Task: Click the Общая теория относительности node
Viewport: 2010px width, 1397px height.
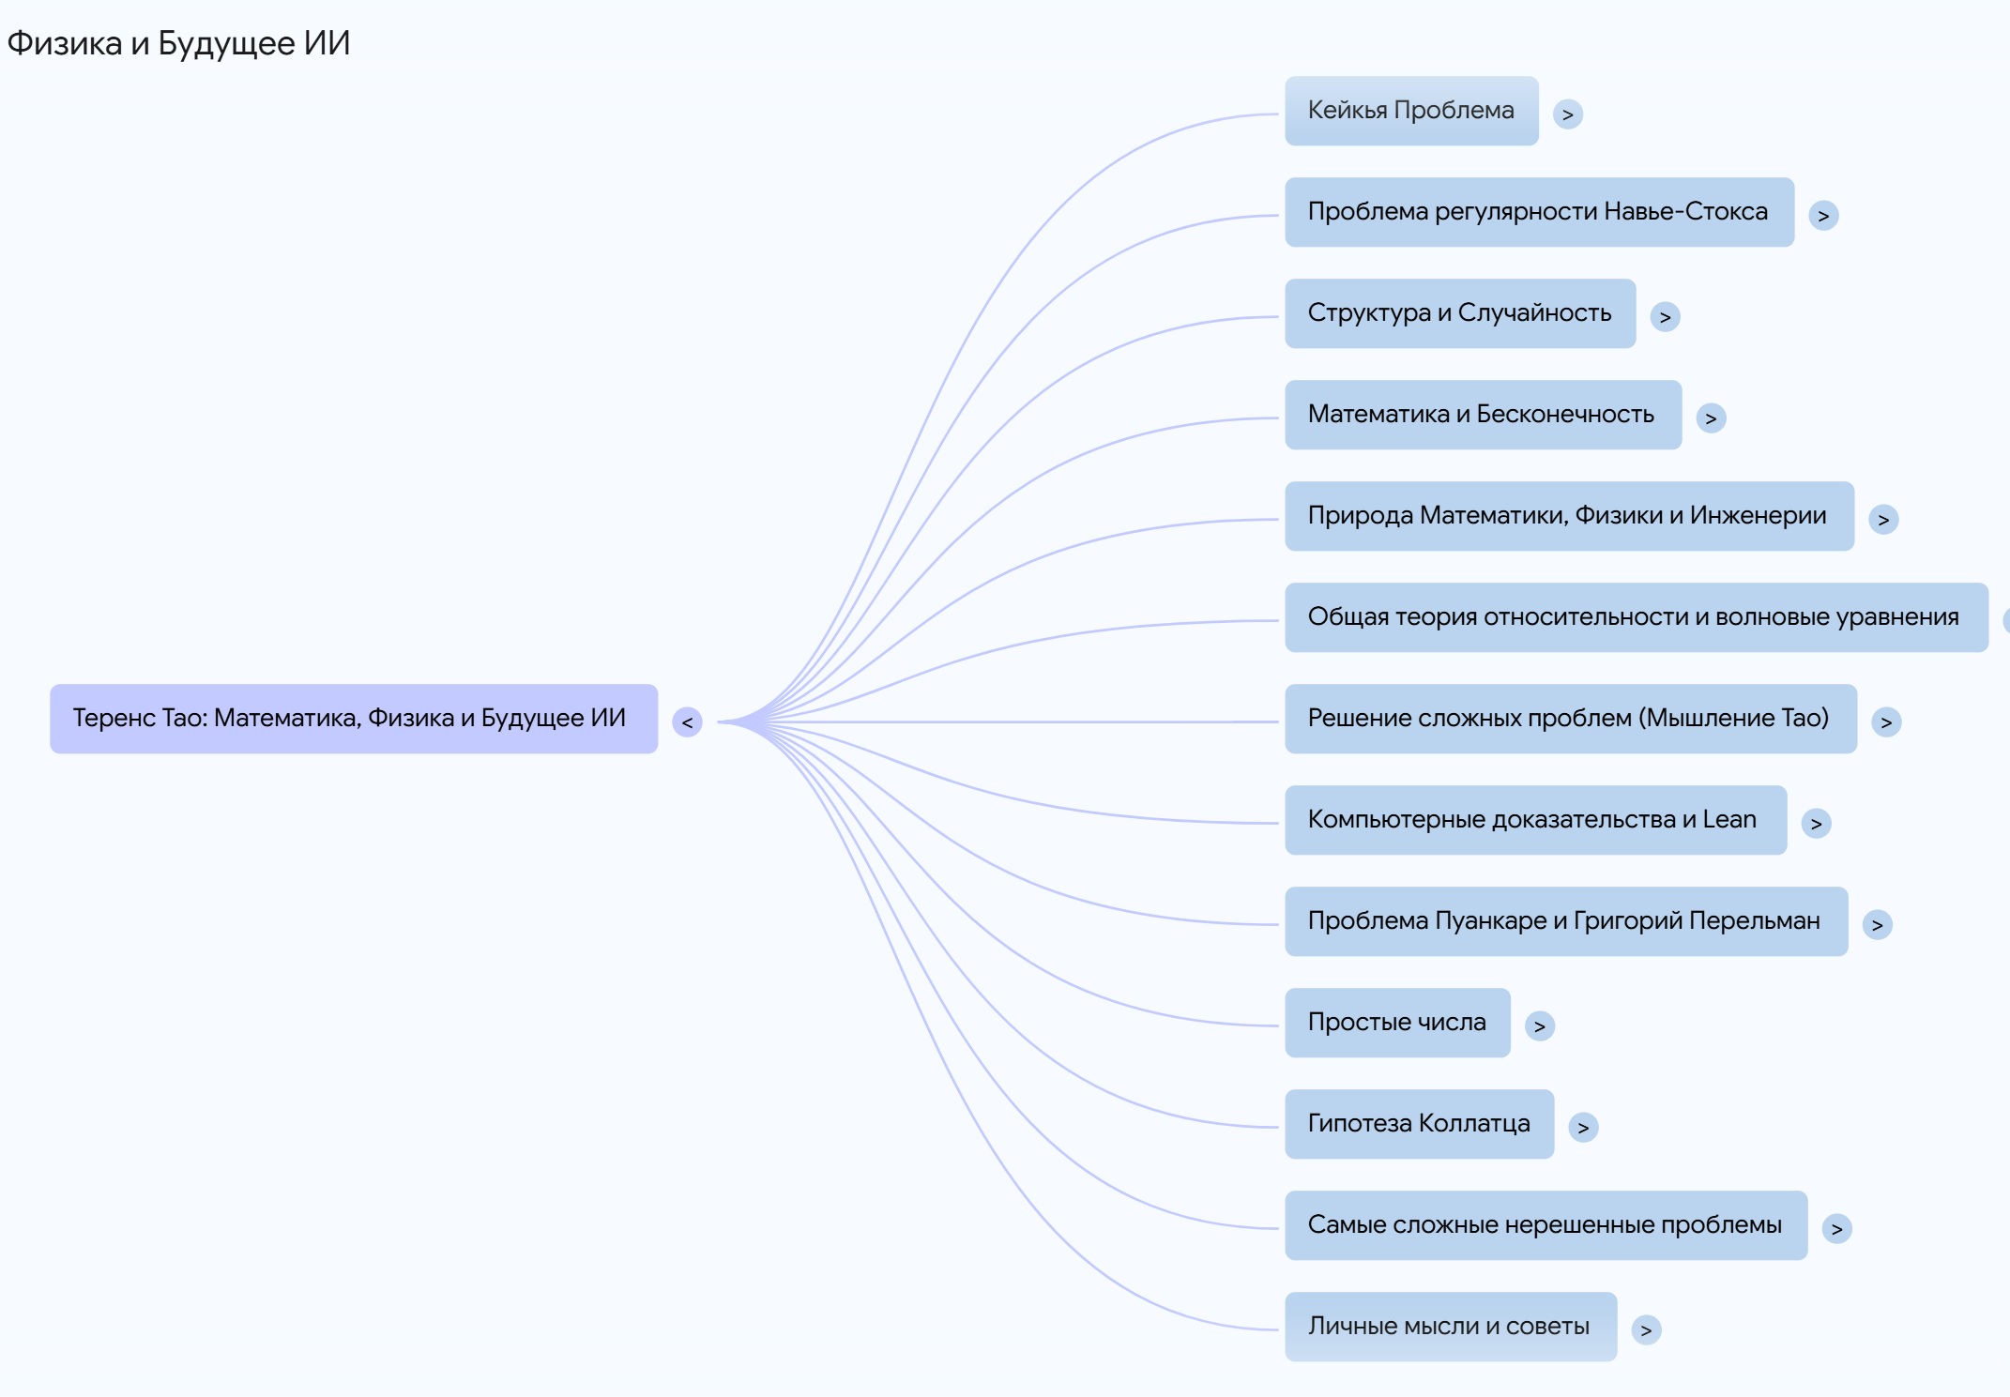Action: click(x=1635, y=617)
